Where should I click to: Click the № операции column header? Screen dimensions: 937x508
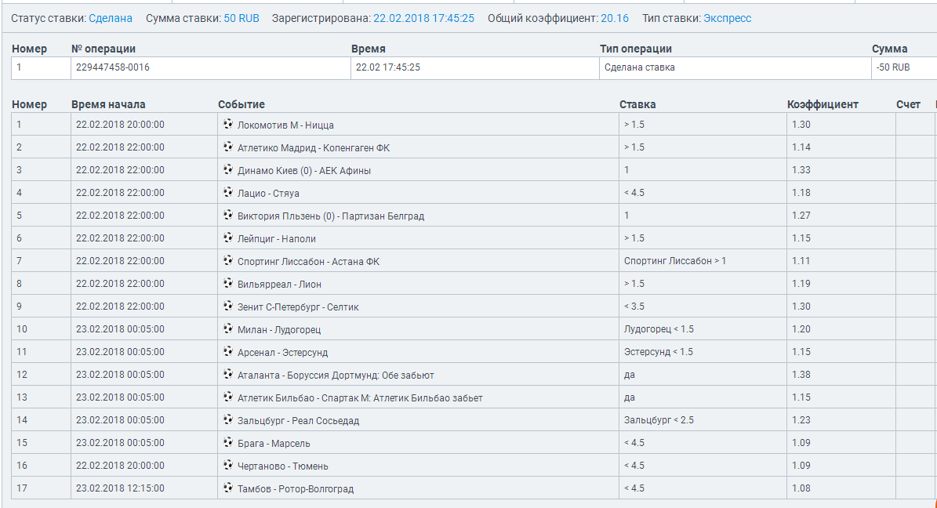(x=104, y=49)
